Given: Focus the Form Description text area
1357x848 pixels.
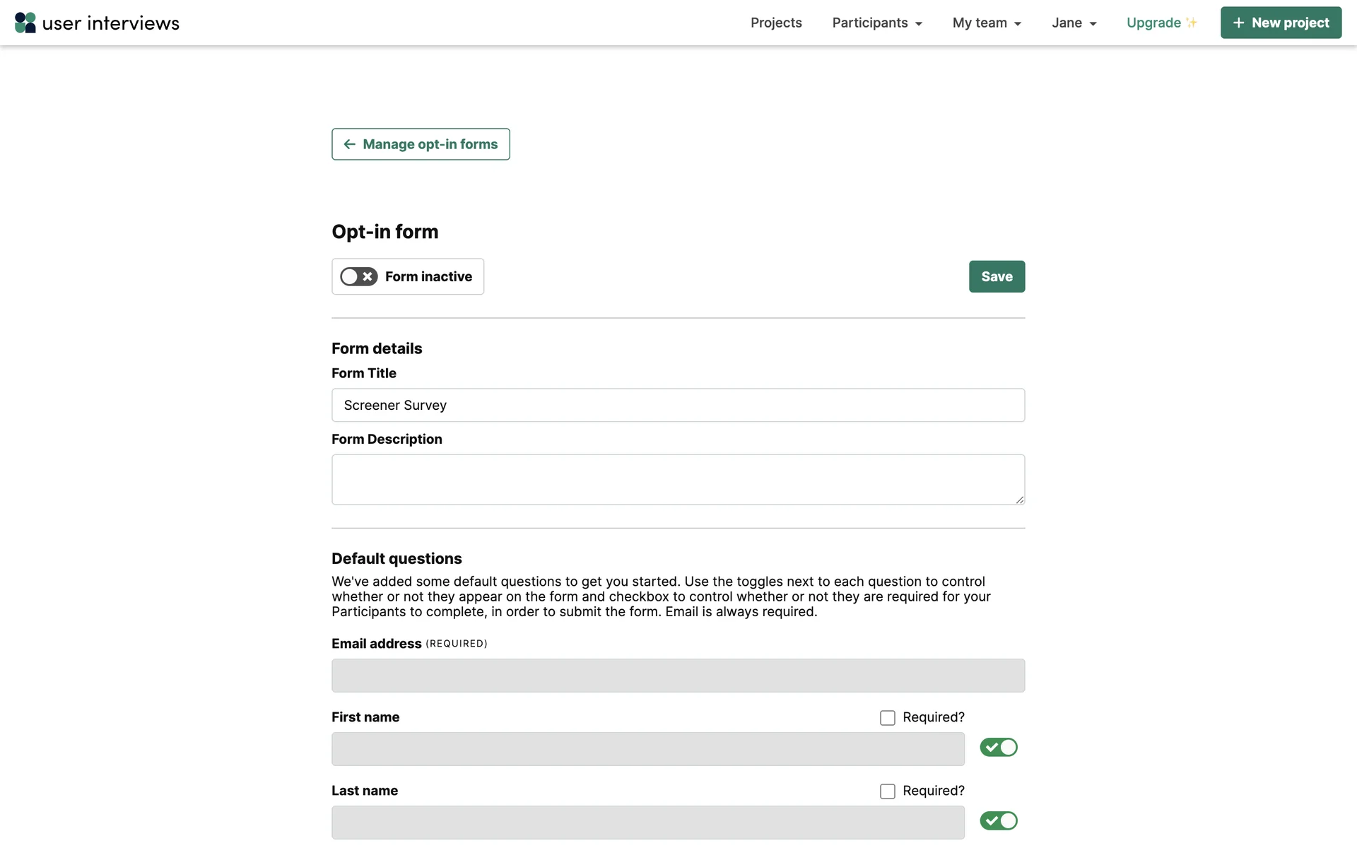Looking at the screenshot, I should coord(678,480).
